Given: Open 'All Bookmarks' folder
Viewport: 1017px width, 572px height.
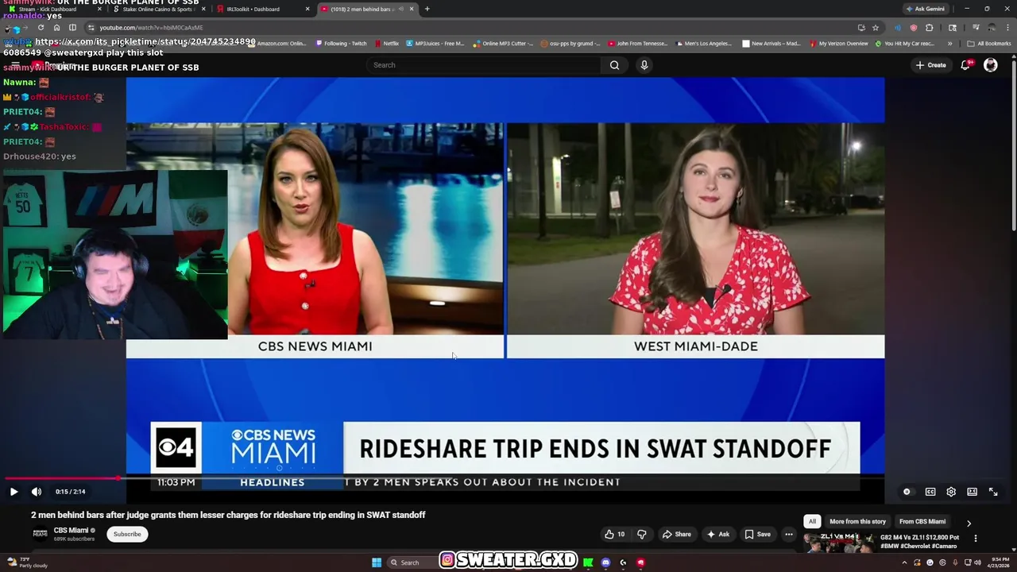Looking at the screenshot, I should coord(989,44).
